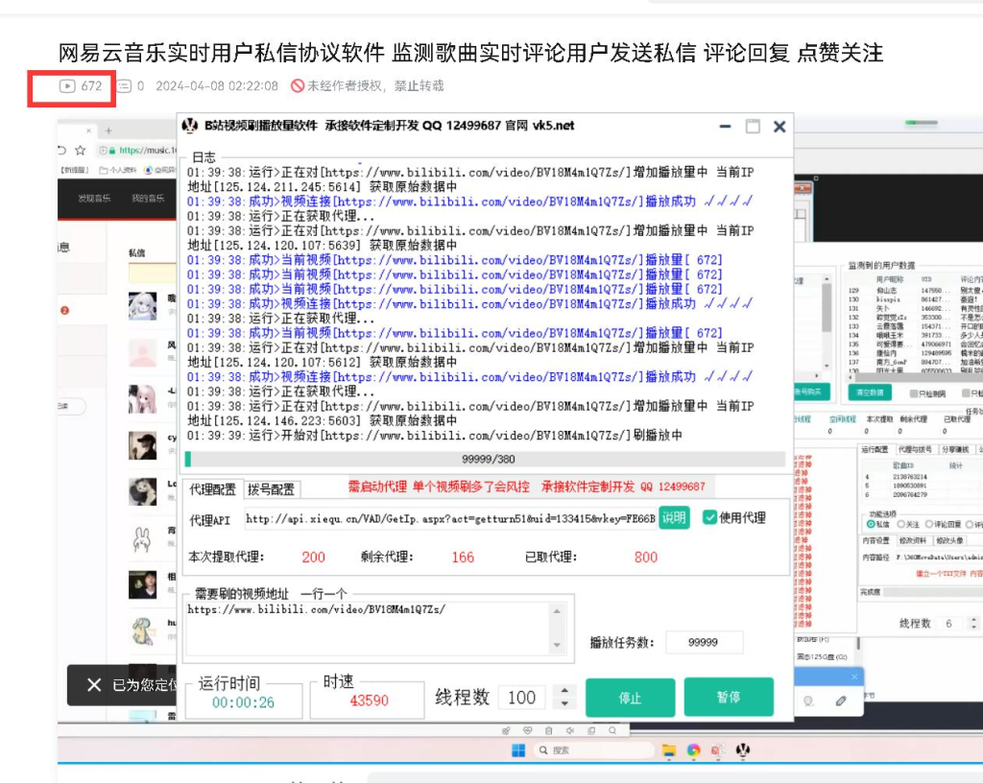The height and width of the screenshot is (783, 983).
Task: Open a new browser tab with the plus icon
Action: tap(108, 130)
